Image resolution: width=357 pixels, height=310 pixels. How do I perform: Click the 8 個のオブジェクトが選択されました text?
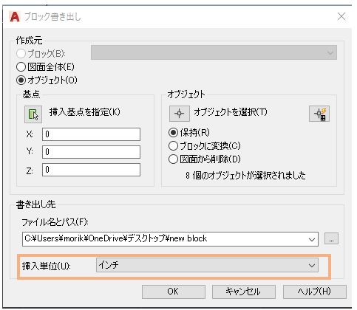pos(245,176)
